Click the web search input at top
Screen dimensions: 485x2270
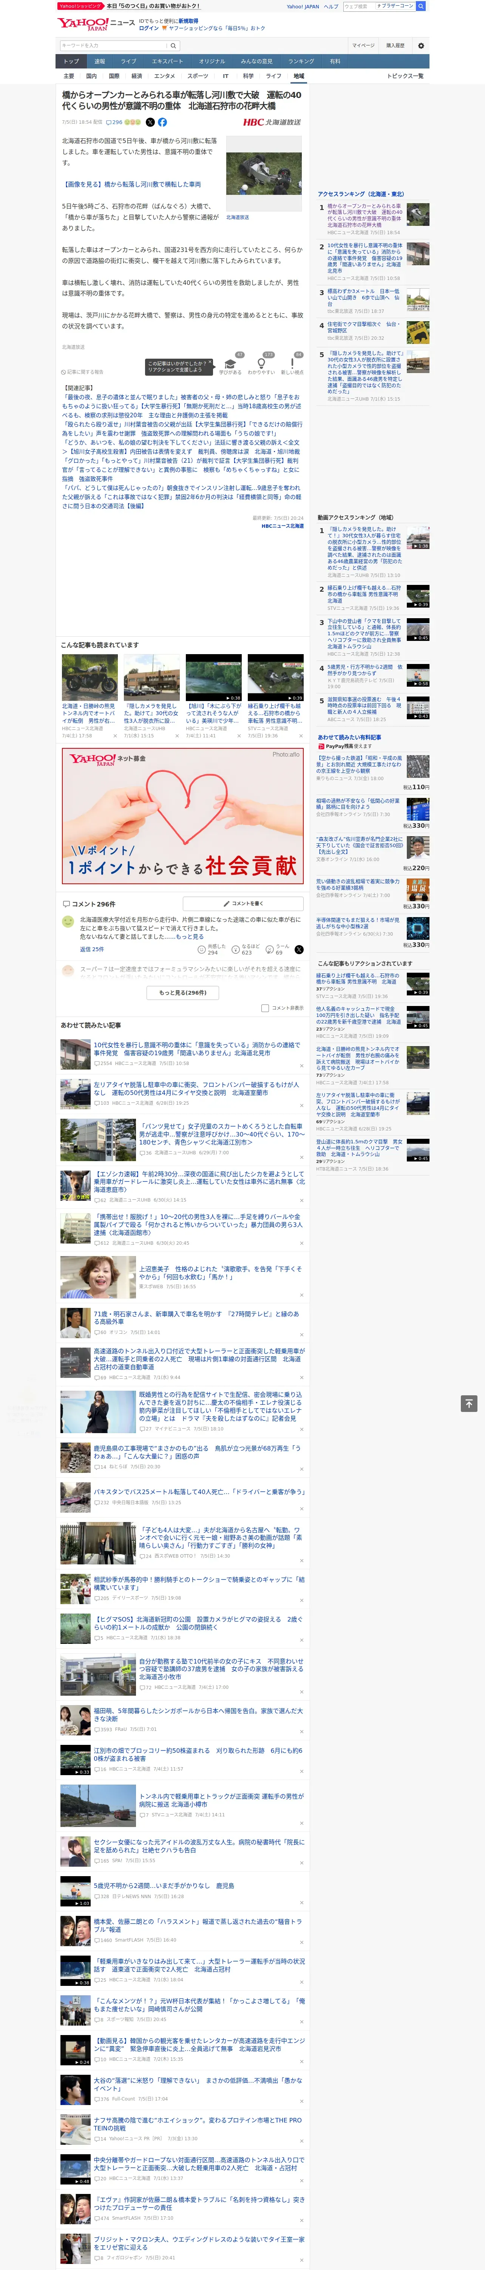click(x=378, y=6)
